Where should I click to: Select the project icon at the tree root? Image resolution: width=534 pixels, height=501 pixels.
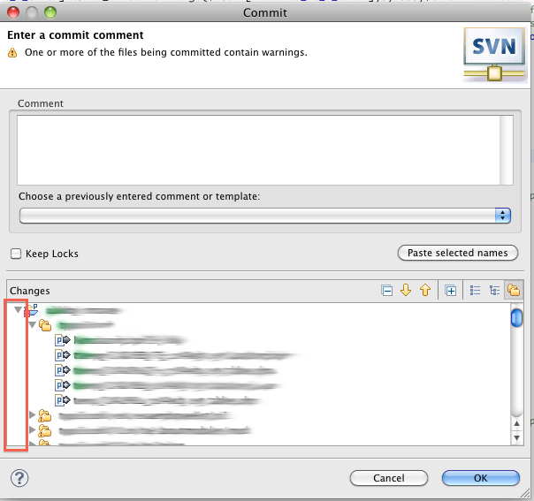[31, 310]
